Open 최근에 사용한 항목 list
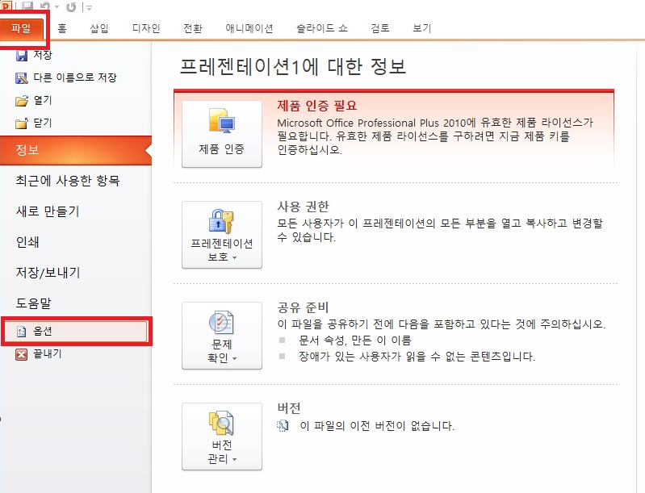 point(68,181)
